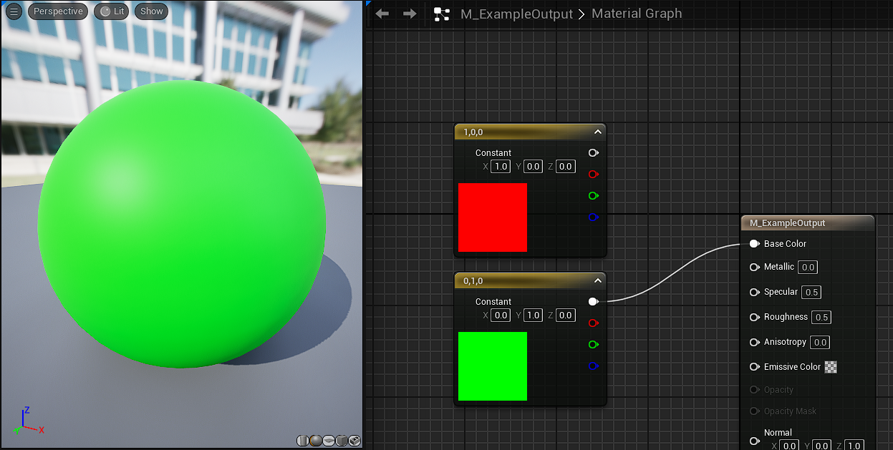Open the Perspective view mode dropdown
The image size is (893, 450).
pos(58,11)
